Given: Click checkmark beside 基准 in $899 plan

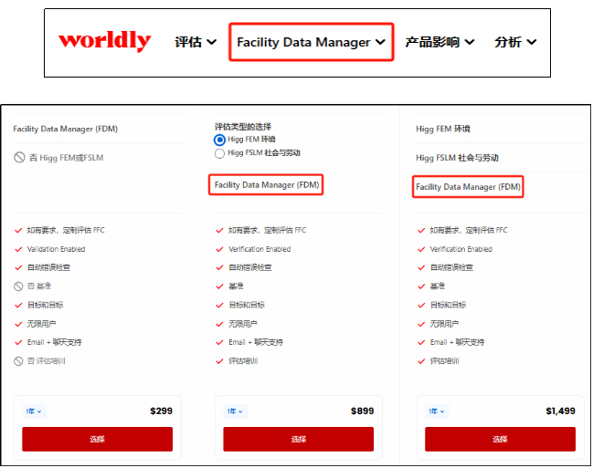Looking at the screenshot, I should [219, 286].
